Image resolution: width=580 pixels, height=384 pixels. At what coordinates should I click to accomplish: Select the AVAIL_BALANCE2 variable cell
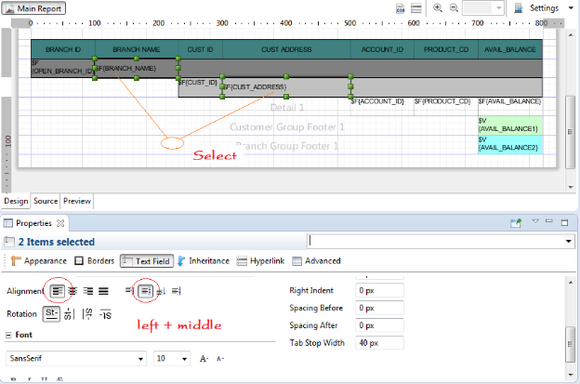point(507,143)
